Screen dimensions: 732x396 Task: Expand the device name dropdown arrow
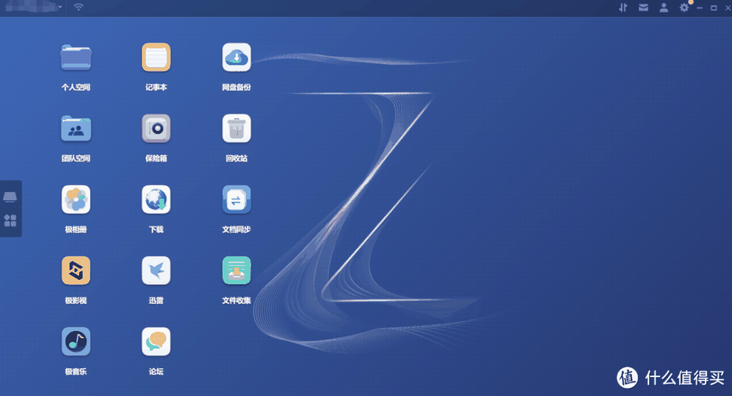click(61, 8)
